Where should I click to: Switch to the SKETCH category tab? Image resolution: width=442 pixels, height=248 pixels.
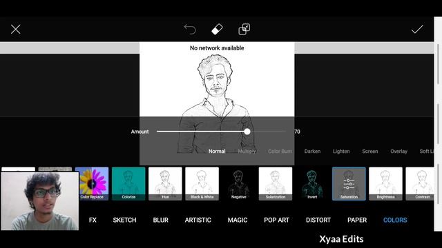tap(124, 220)
